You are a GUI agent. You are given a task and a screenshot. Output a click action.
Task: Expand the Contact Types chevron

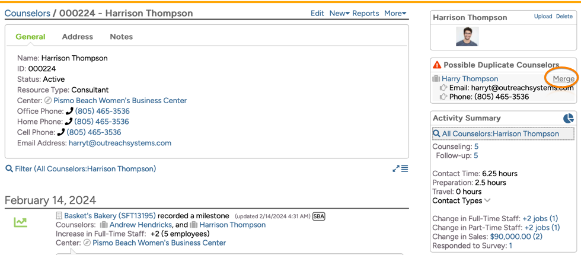pyautogui.click(x=487, y=200)
